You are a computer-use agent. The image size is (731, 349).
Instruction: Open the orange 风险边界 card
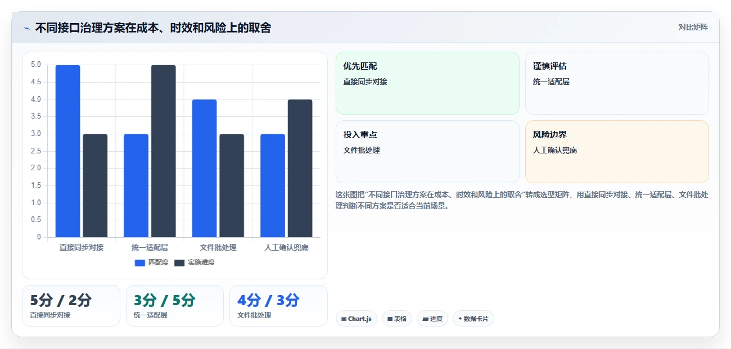617,152
